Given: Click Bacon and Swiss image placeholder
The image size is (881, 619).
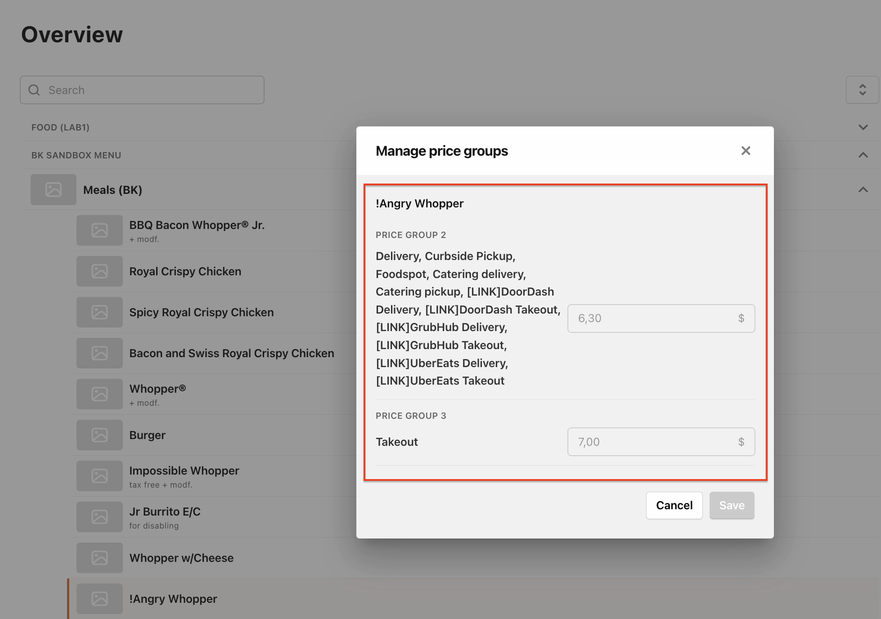Looking at the screenshot, I should [99, 353].
